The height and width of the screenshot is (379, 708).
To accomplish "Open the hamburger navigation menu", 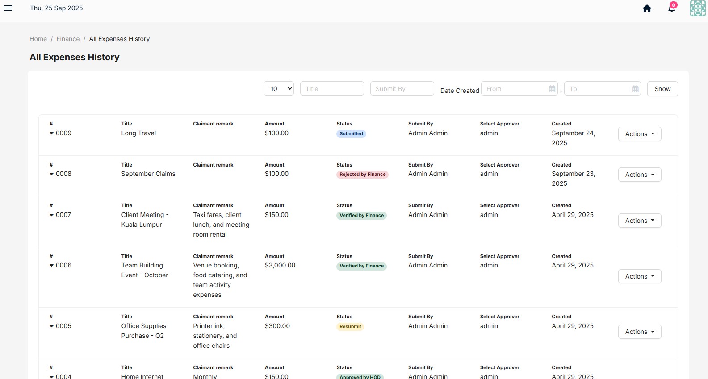I will pos(8,8).
